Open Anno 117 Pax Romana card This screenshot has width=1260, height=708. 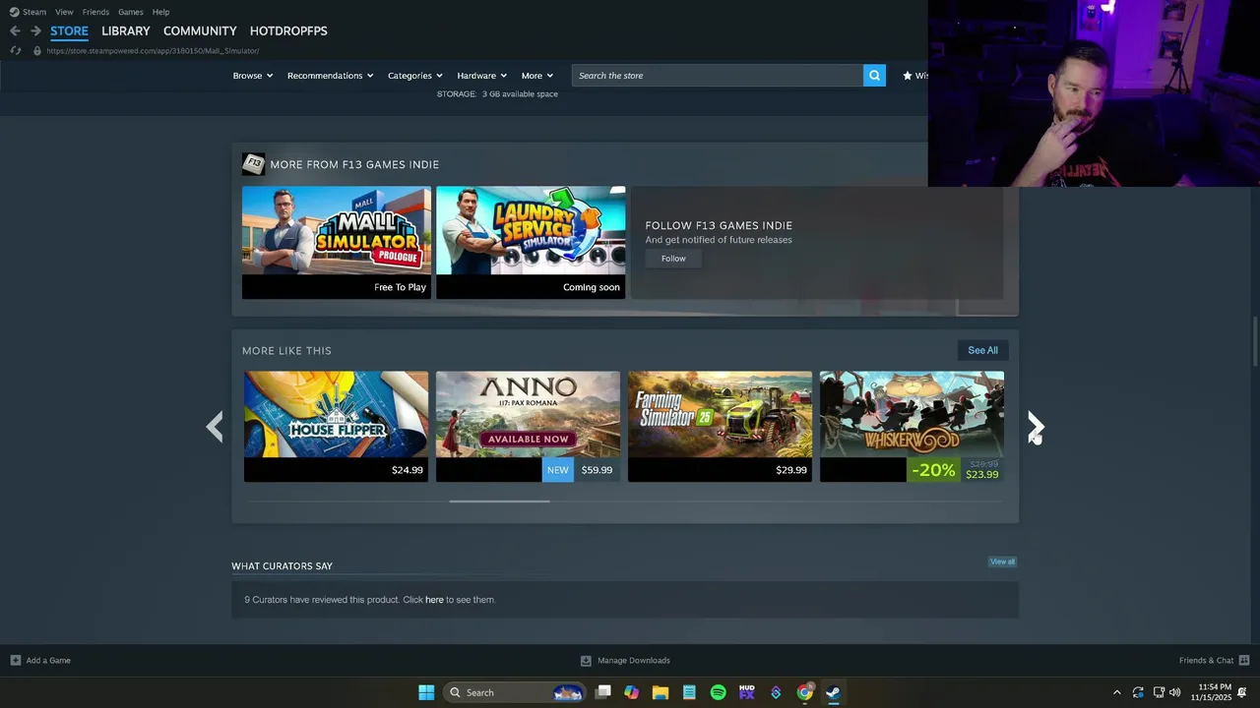point(528,426)
